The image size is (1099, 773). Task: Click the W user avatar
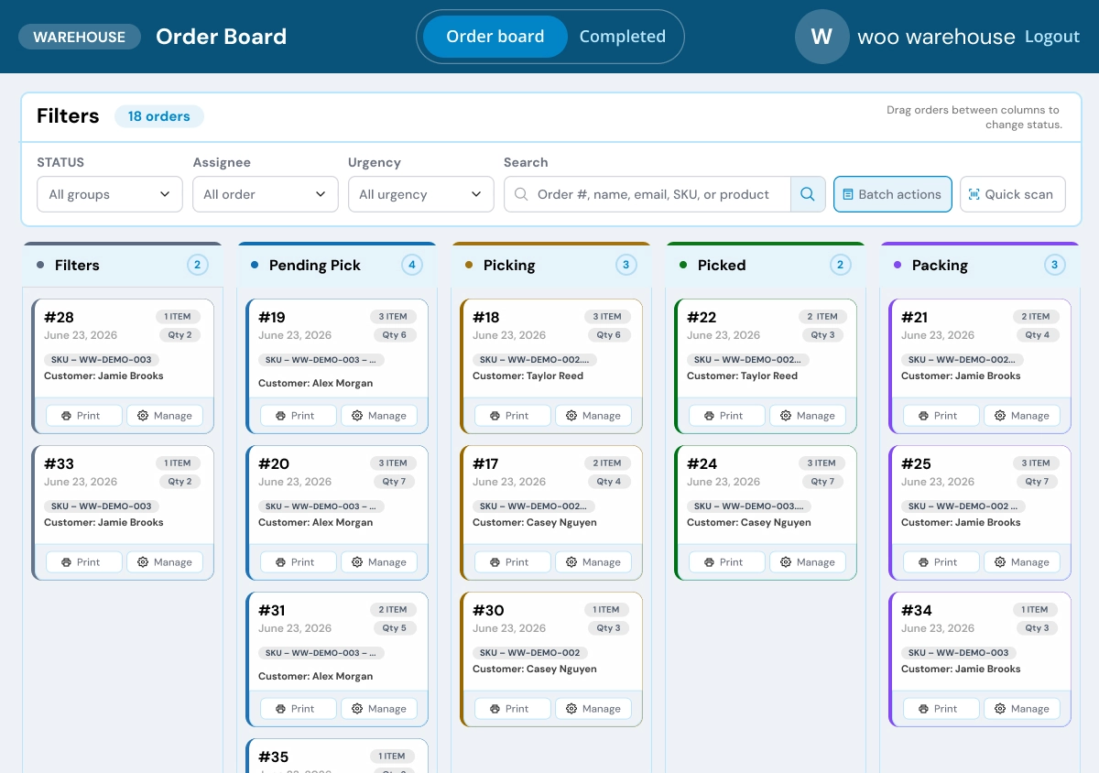(x=822, y=37)
